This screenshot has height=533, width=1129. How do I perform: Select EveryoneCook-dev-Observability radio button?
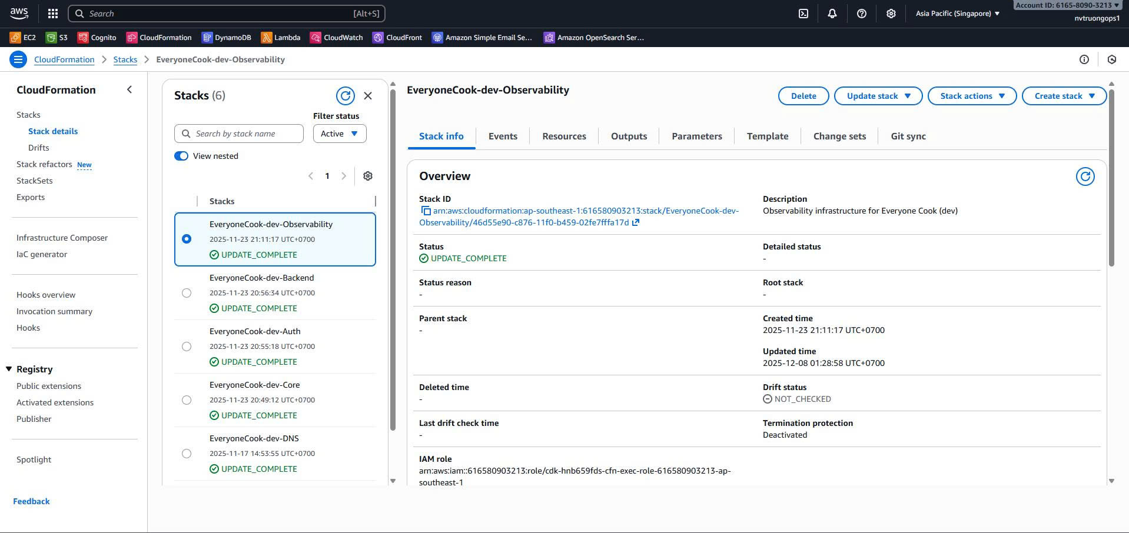[187, 239]
